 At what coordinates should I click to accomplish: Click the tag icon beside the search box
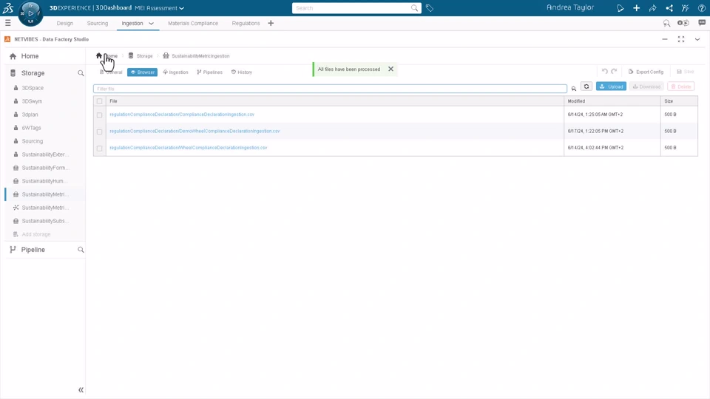[429, 8]
